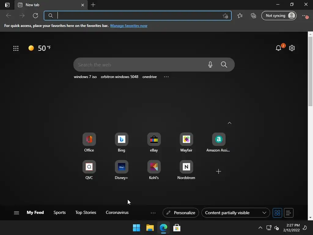Search suggestion windows 7 iso

tap(85, 77)
